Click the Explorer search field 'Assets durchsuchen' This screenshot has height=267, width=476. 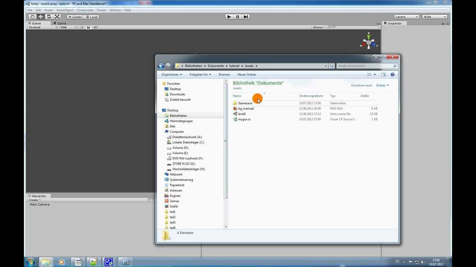click(367, 66)
